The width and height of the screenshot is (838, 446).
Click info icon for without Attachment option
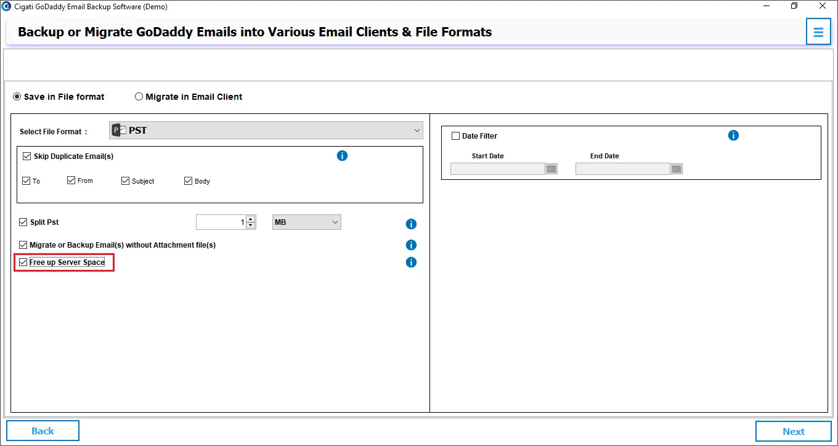tap(411, 245)
